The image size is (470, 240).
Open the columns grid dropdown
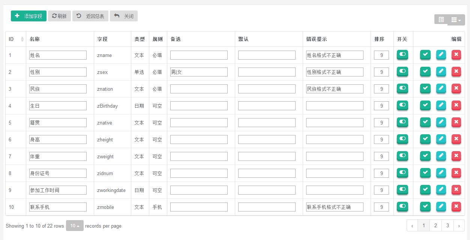[456, 20]
